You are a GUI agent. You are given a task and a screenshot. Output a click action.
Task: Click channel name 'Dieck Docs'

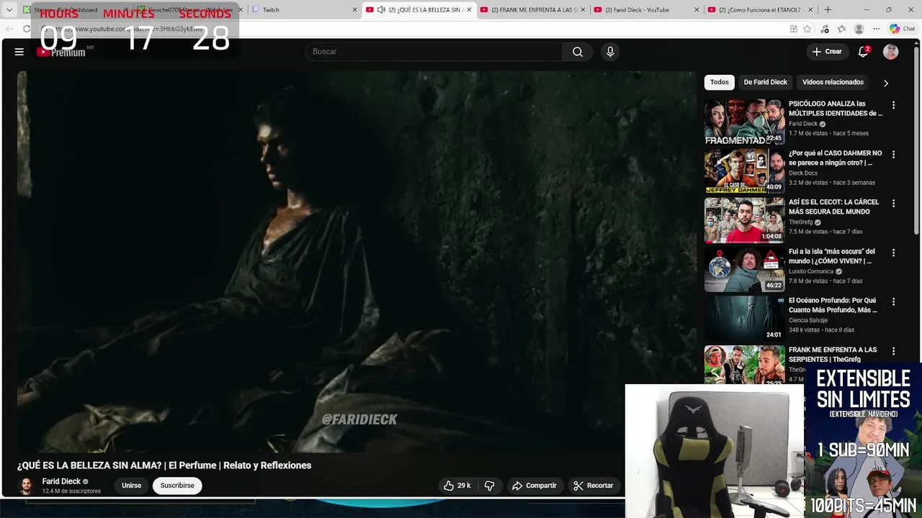(x=803, y=173)
